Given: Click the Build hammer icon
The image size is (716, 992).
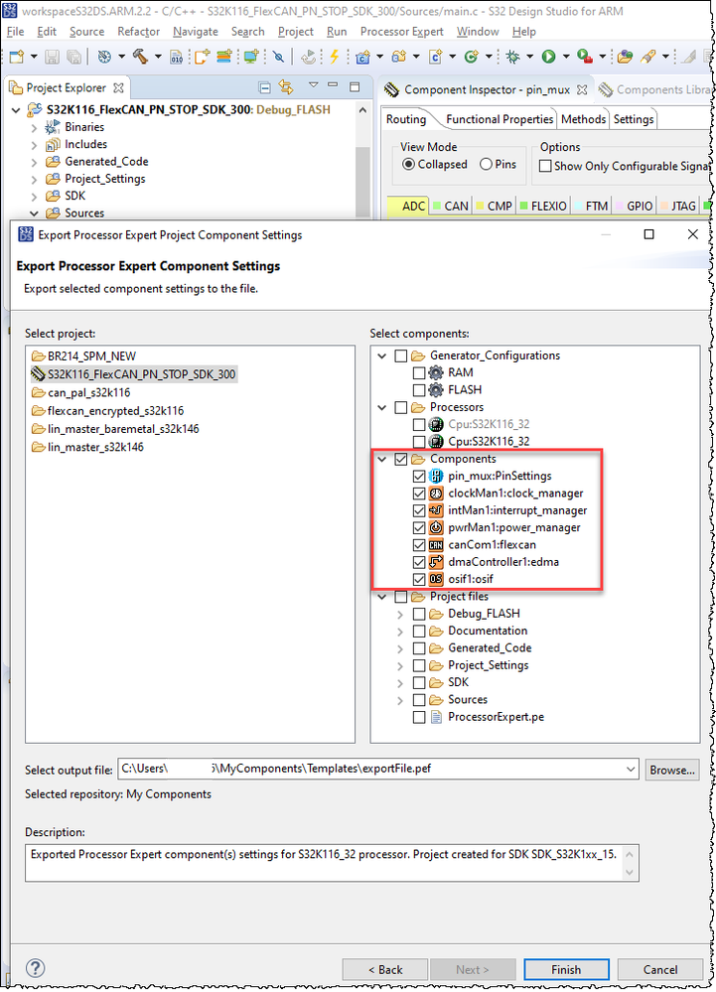Looking at the screenshot, I should pyautogui.click(x=140, y=57).
